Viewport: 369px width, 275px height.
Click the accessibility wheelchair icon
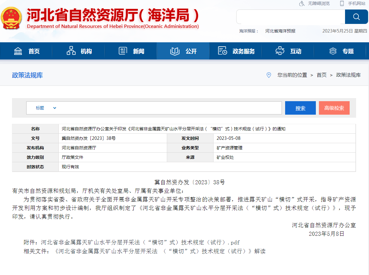pos(302,3)
